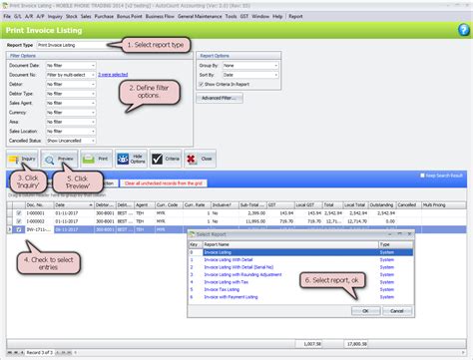Select 'Invoice Listing With Detail' report
The image size is (473, 360).
pos(300,260)
